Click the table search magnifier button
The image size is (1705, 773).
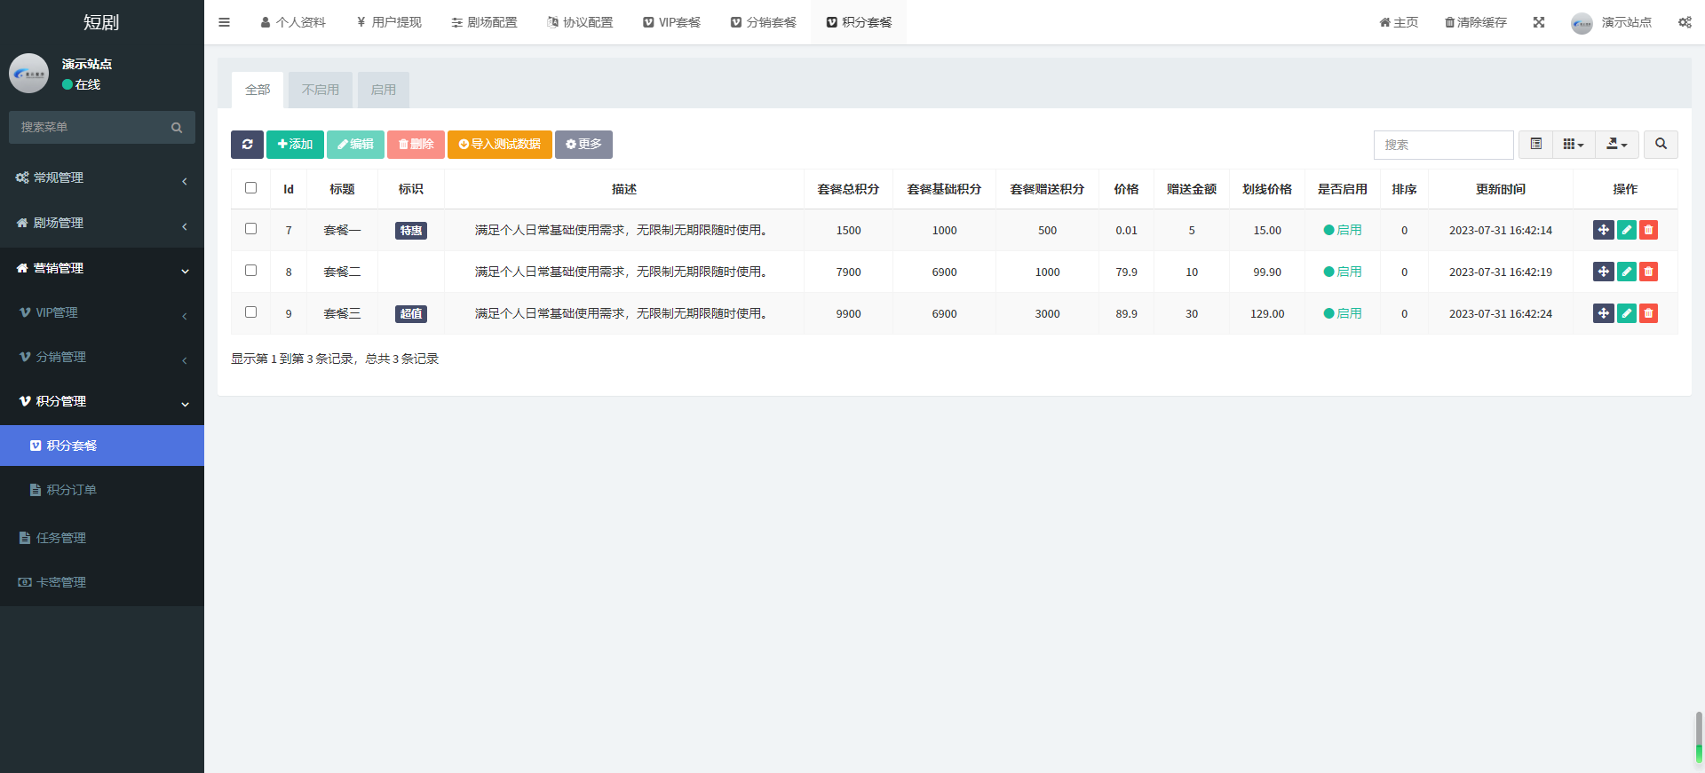[x=1661, y=145]
